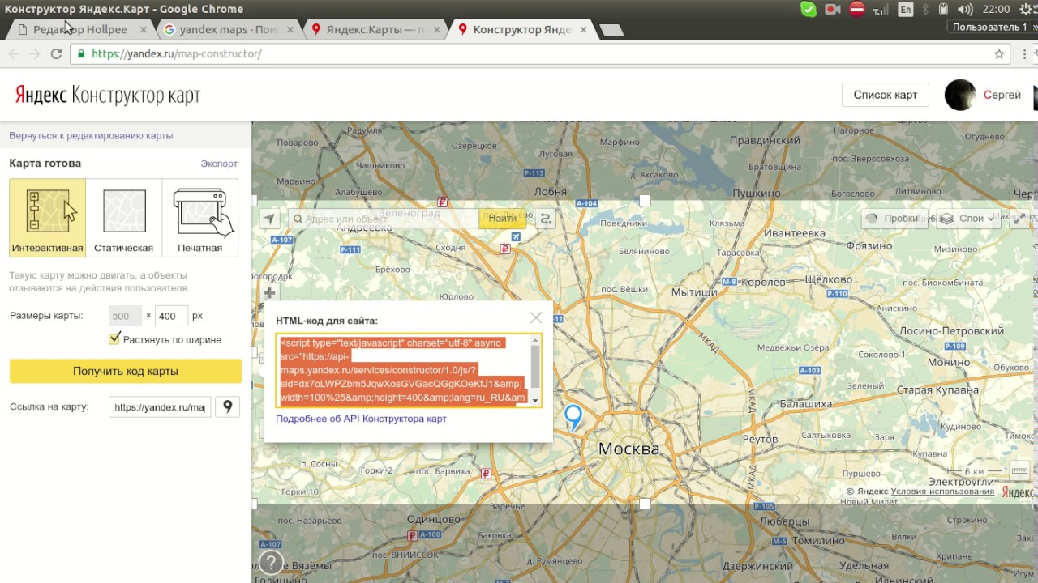Click the map height field showing 400
Screen dimensions: 1038x583
[172, 316]
